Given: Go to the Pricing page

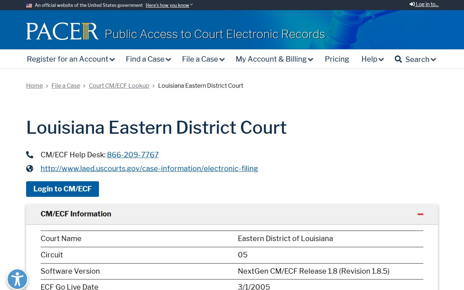Looking at the screenshot, I should pos(337,59).
